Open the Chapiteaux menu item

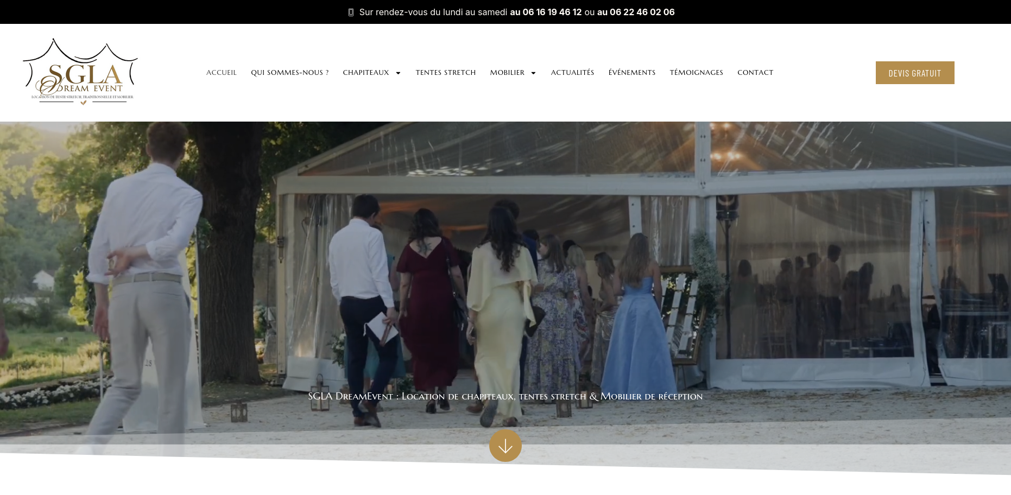365,73
